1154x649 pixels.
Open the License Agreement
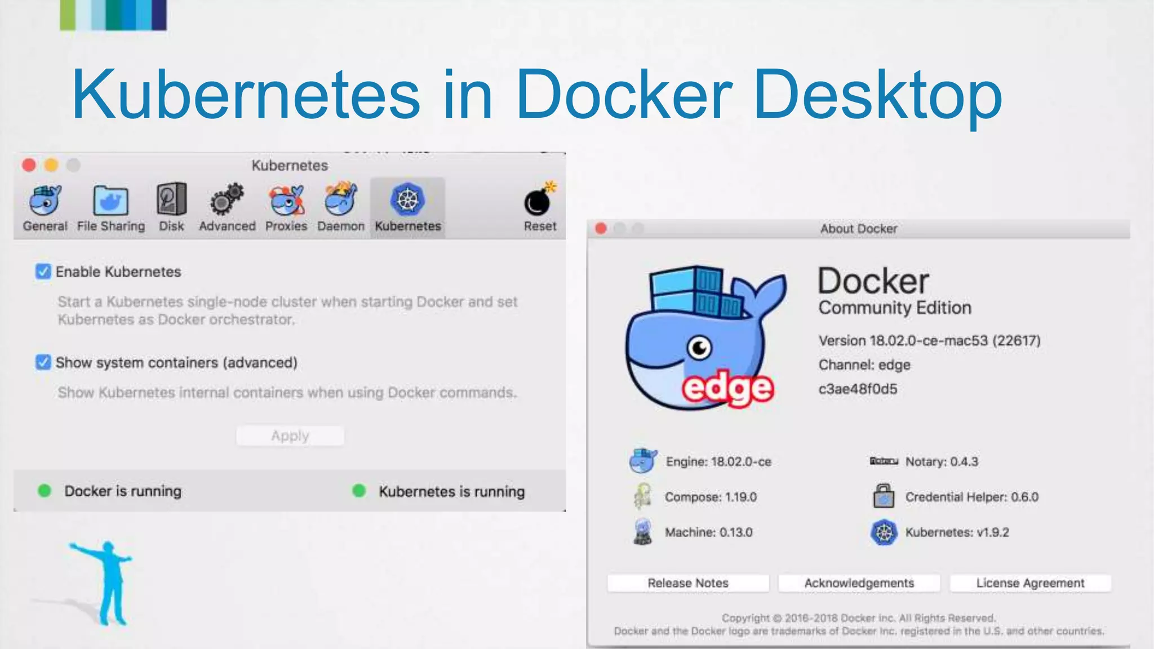1030,583
